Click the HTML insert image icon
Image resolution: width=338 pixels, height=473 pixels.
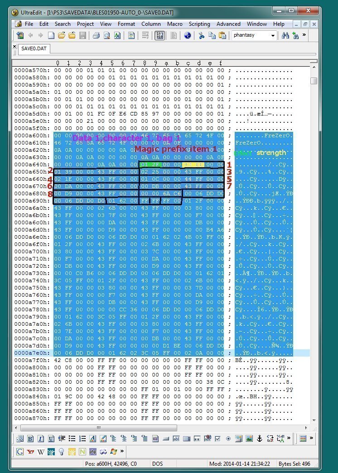pyautogui.click(x=249, y=439)
